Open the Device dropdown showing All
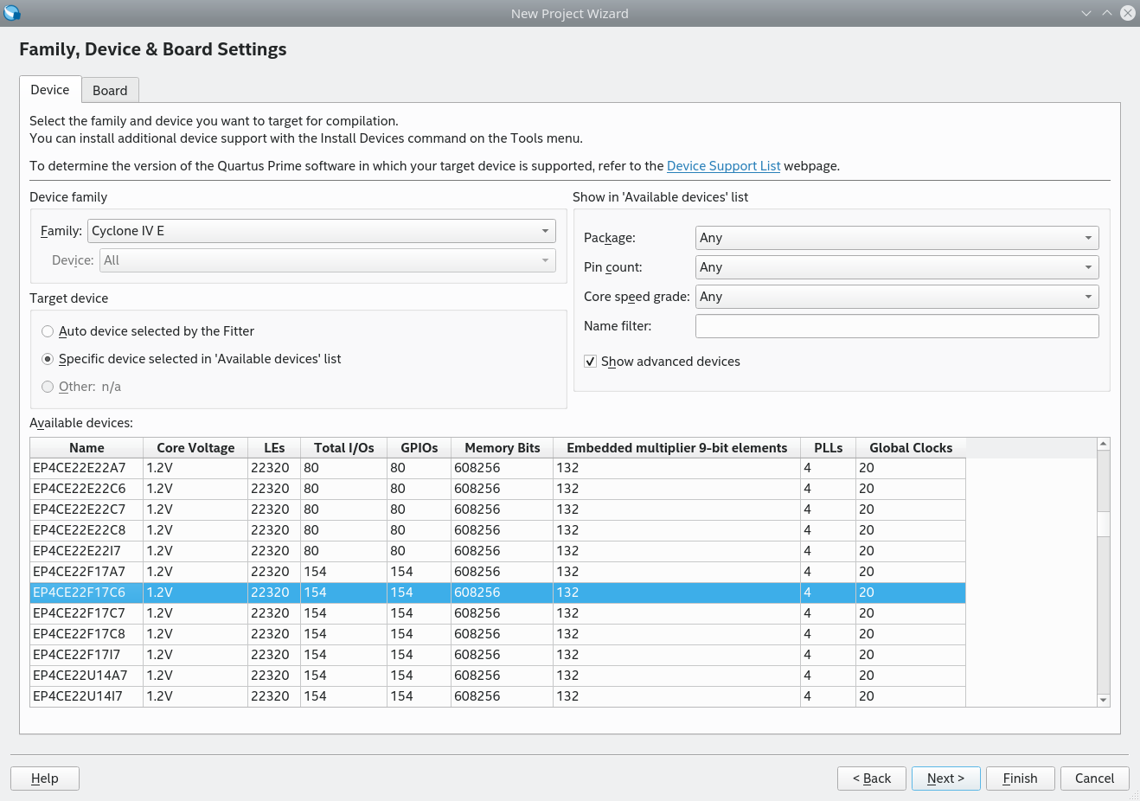Image resolution: width=1140 pixels, height=801 pixels. click(328, 260)
